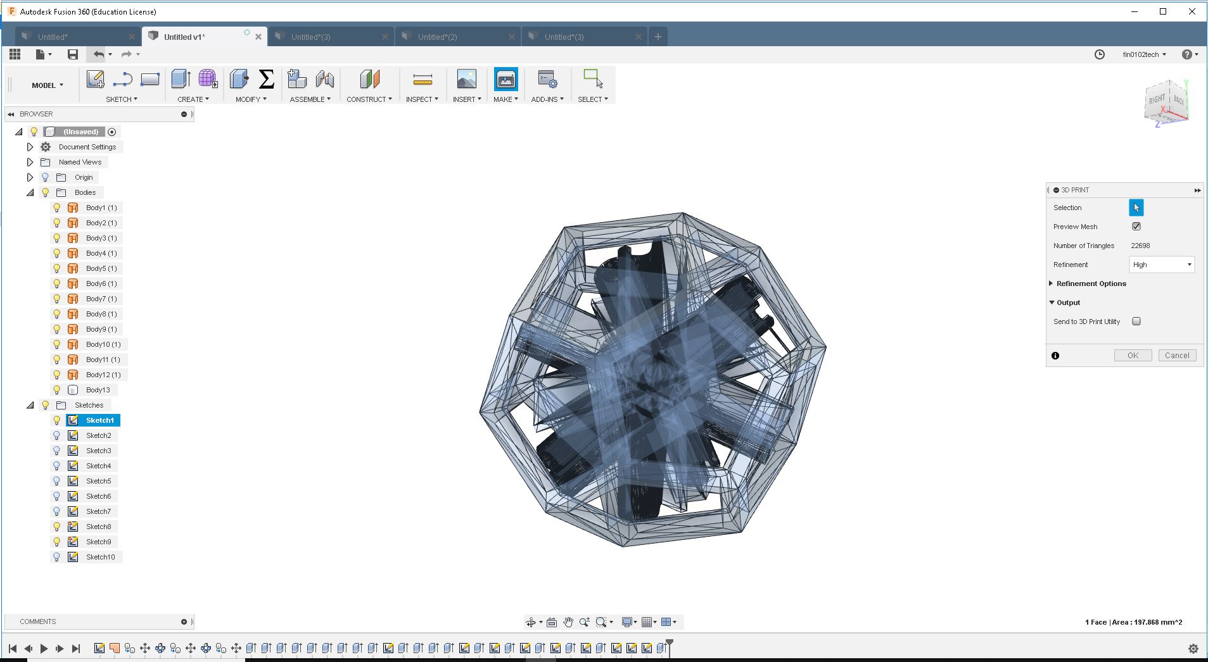This screenshot has height=662, width=1208.
Task: Click the Save icon
Action: (x=73, y=54)
